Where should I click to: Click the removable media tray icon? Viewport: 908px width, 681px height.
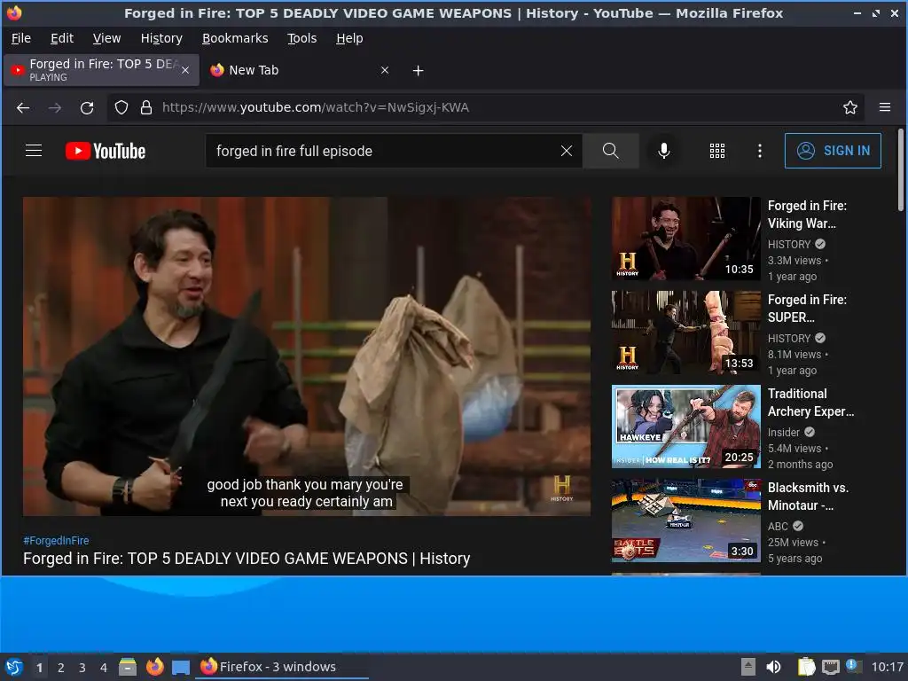pyautogui.click(x=748, y=667)
